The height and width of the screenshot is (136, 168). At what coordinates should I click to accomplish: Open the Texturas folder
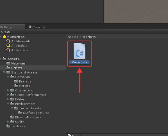point(18,126)
